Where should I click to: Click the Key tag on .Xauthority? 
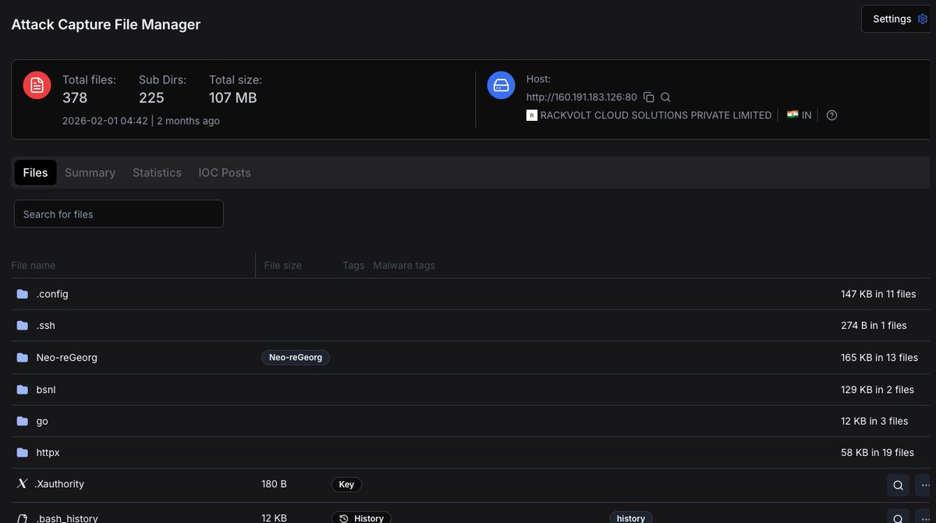[346, 484]
